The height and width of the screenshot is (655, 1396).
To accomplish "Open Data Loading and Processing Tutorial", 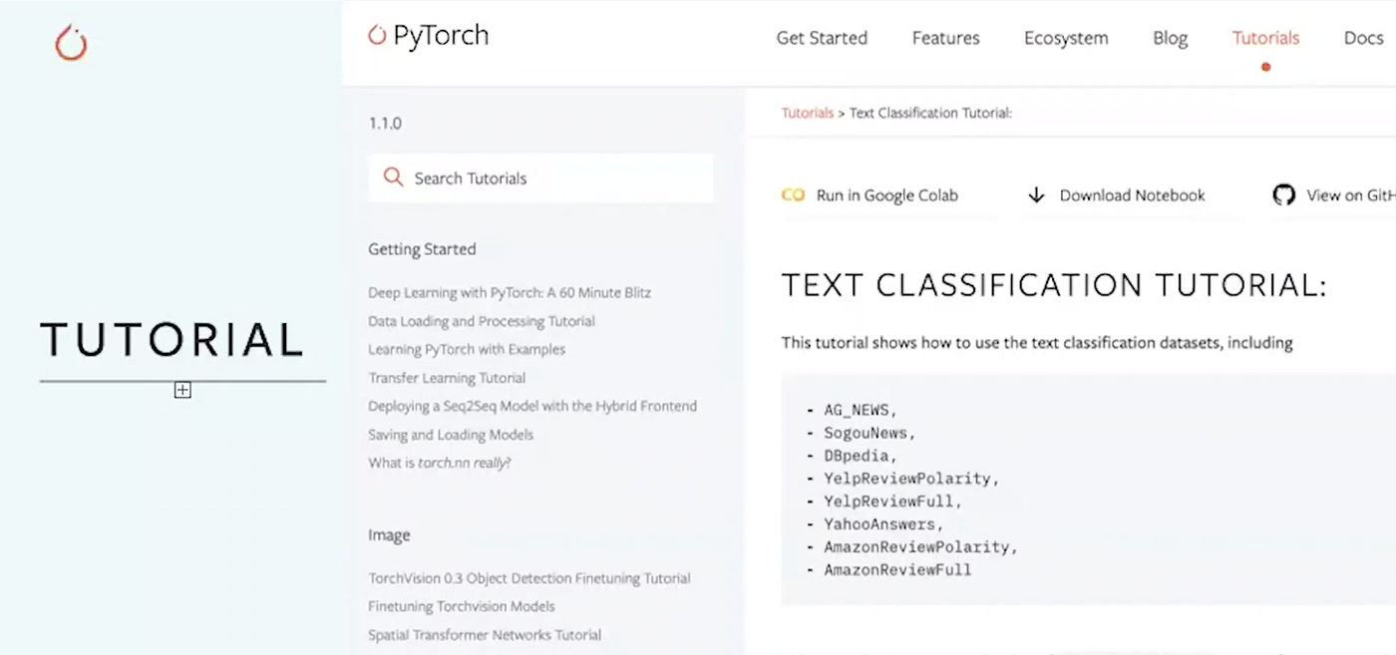I will [x=482, y=321].
